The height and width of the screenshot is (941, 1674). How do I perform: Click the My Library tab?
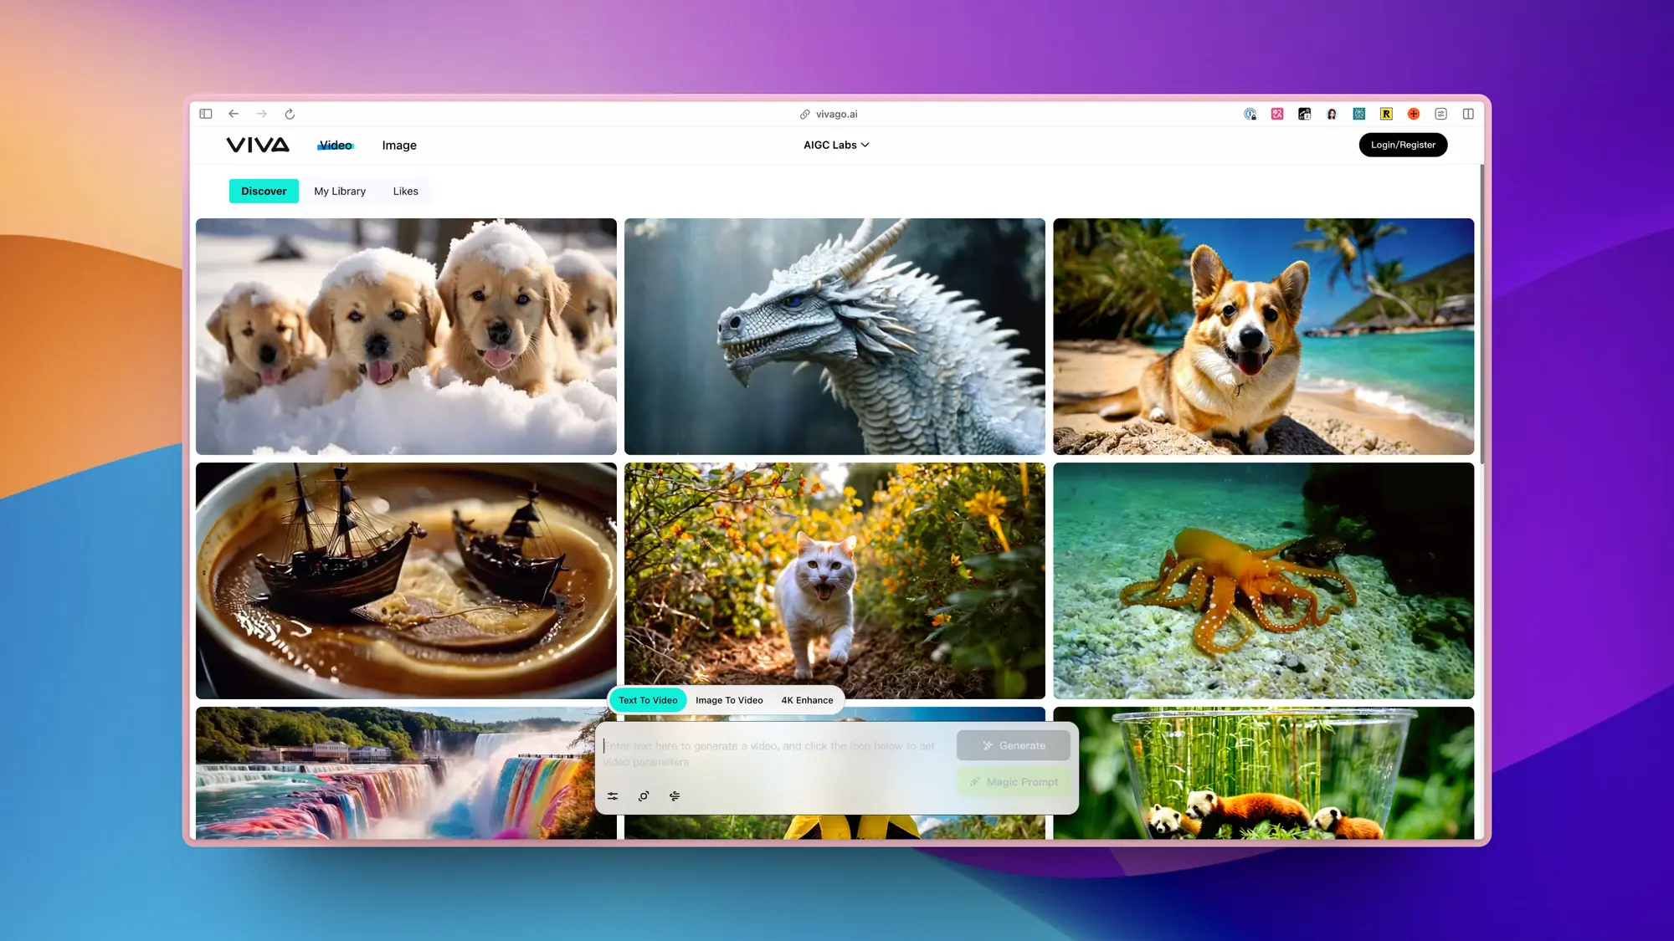(339, 191)
